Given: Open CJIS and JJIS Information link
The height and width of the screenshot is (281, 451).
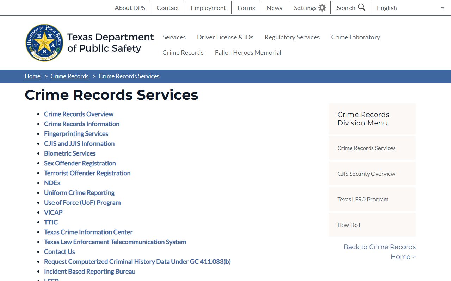Looking at the screenshot, I should [79, 143].
